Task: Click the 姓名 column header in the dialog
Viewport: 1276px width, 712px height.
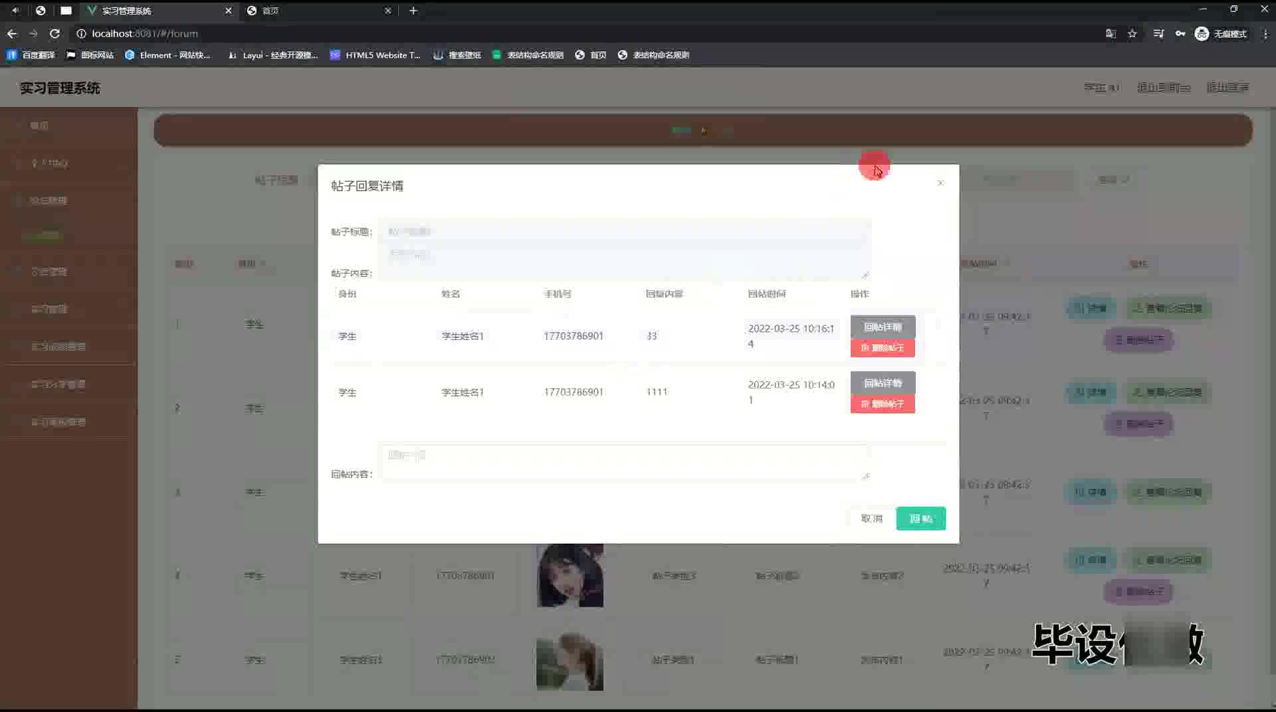Action: tap(451, 294)
